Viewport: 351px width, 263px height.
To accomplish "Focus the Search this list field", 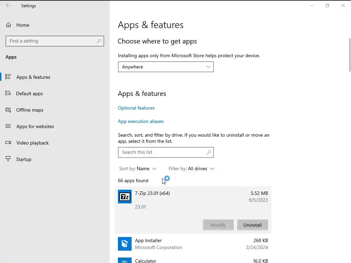I will pos(166,152).
